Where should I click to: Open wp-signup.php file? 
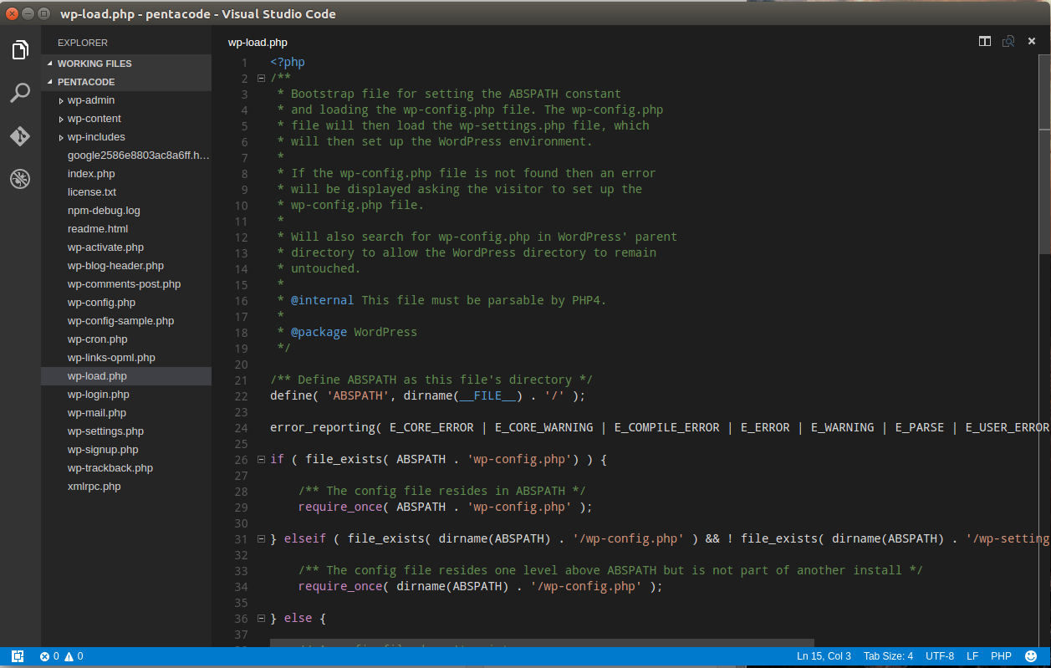pyautogui.click(x=126, y=450)
